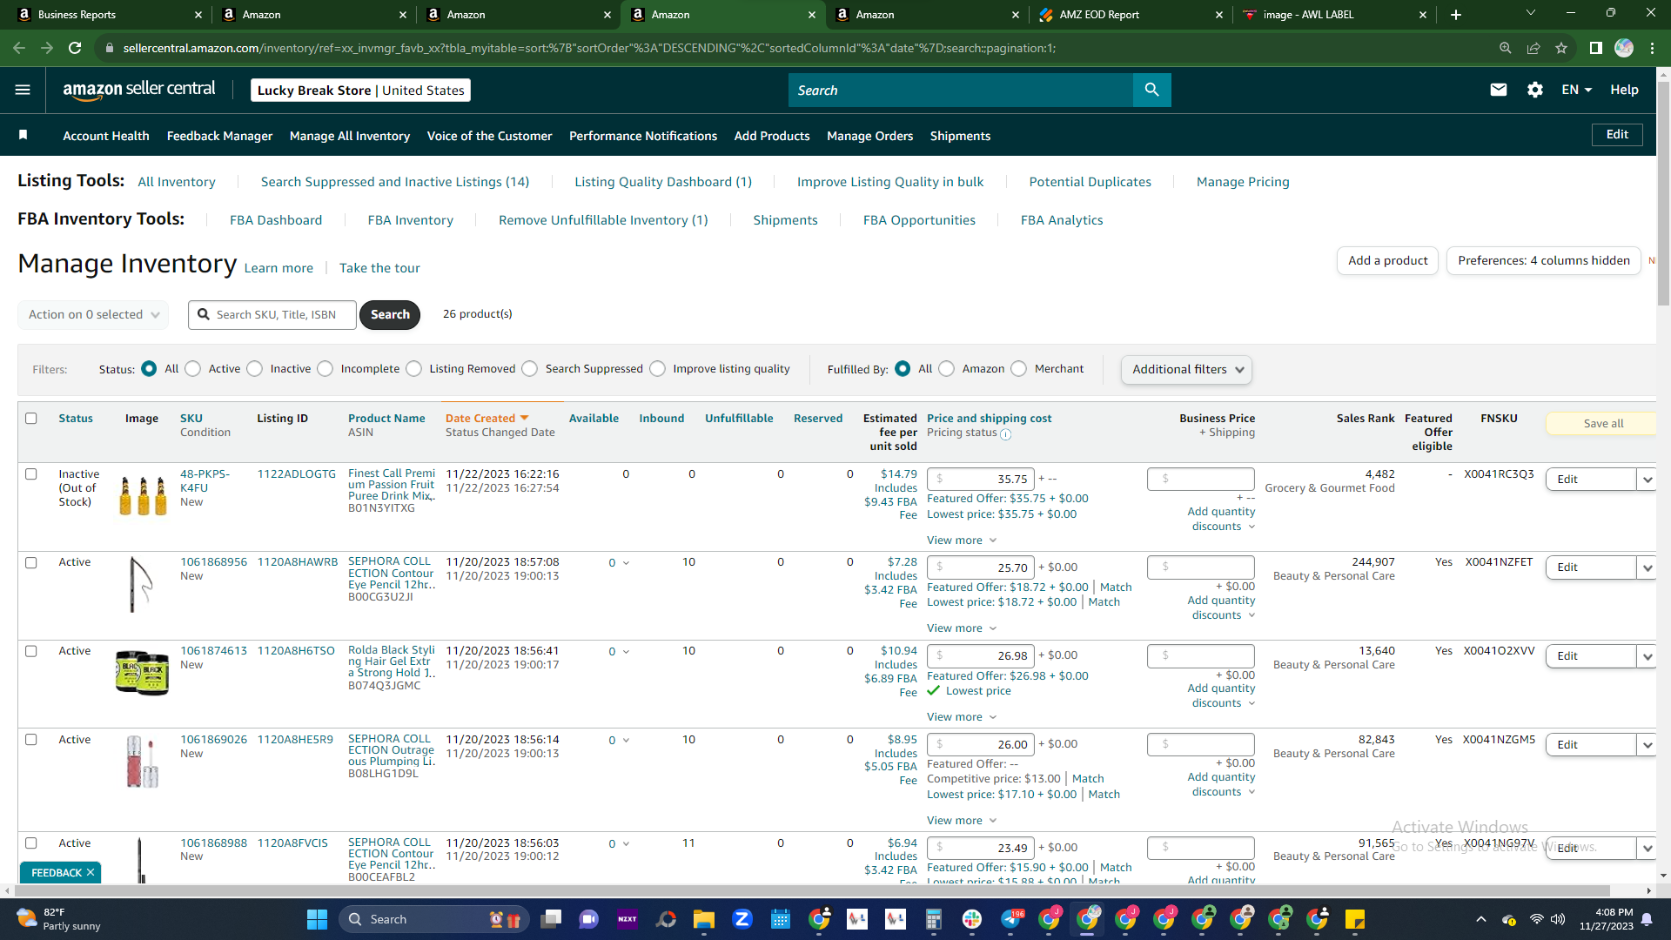Open the Chrome three-dot menu
Image resolution: width=1671 pixels, height=940 pixels.
coord(1652,48)
